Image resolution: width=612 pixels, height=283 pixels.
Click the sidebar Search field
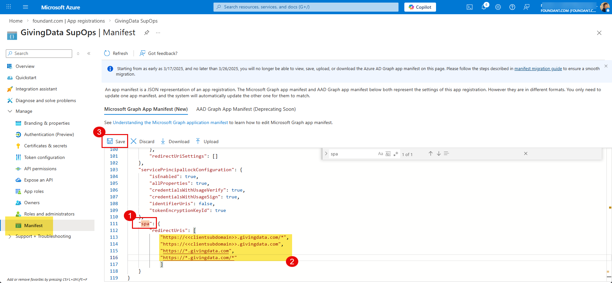tap(39, 54)
